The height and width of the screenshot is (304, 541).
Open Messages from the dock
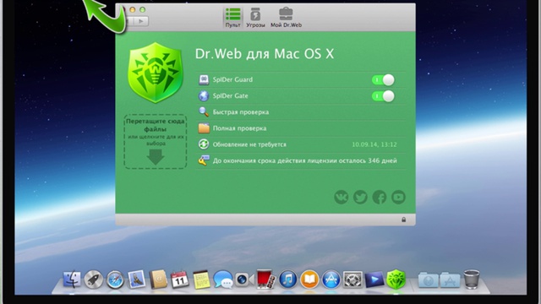pyautogui.click(x=223, y=280)
